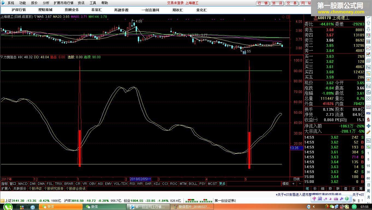Select the 笔 tab in quote panel
The height and width of the screenshot is (210, 372).
coord(307,189)
